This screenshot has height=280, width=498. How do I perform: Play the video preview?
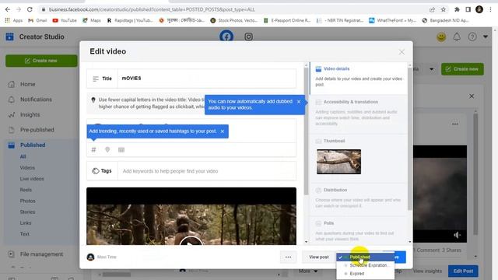pyautogui.click(x=191, y=242)
